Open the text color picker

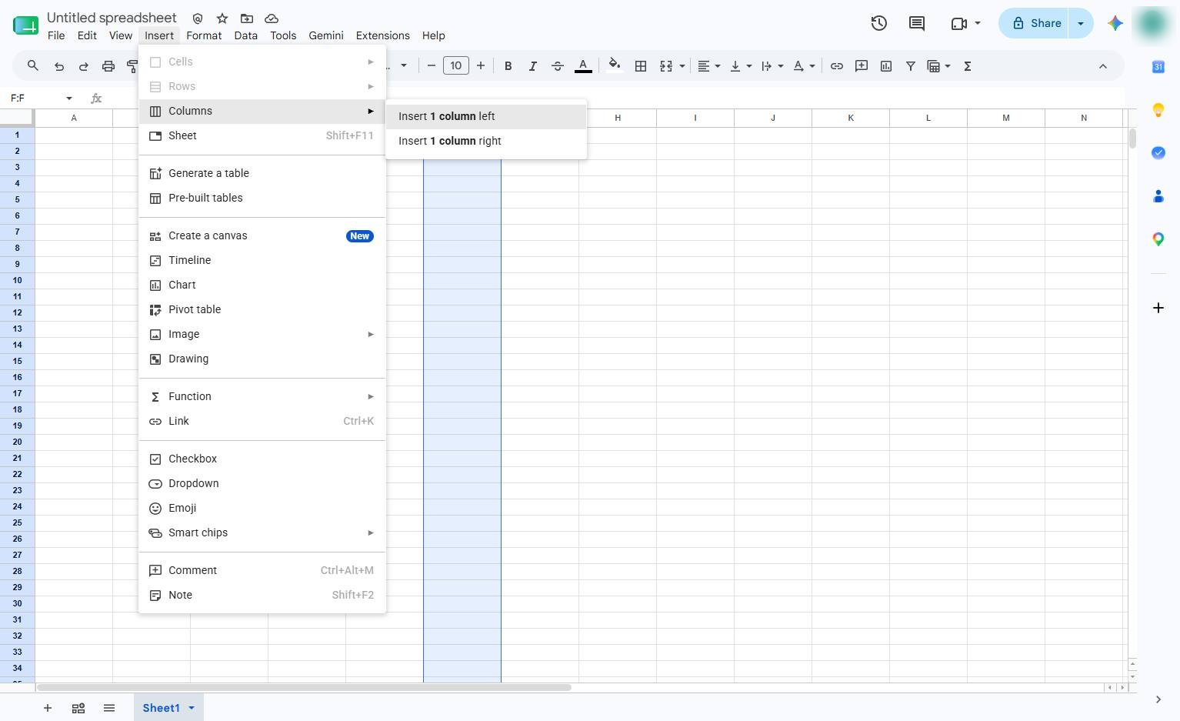pos(584,66)
